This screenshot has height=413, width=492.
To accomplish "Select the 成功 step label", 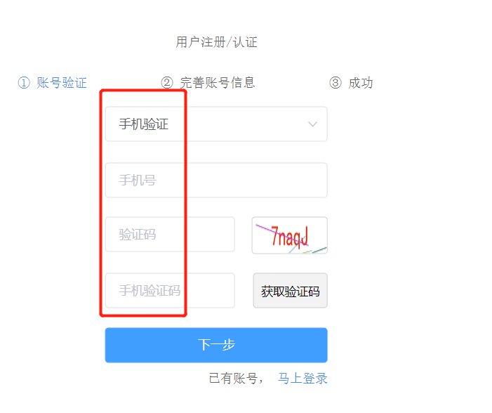I will 361,83.
